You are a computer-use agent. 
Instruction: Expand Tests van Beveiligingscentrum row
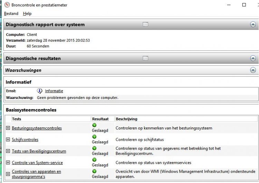(x=8, y=151)
